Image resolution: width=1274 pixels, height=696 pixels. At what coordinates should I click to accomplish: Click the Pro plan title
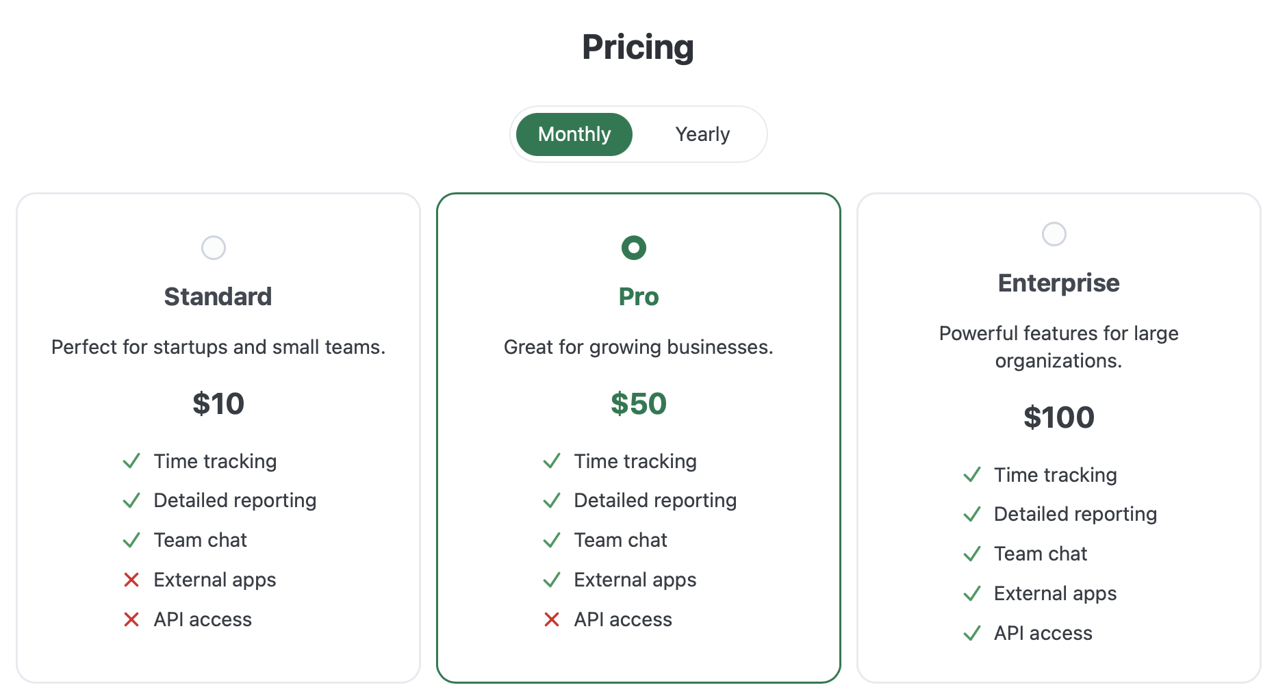pos(637,296)
